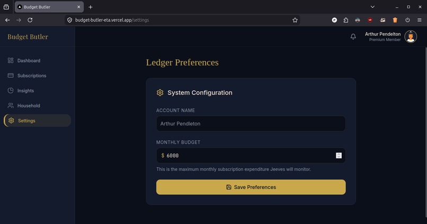427x224 pixels.
Task: Bookmark this page with the star icon
Action: [295, 20]
